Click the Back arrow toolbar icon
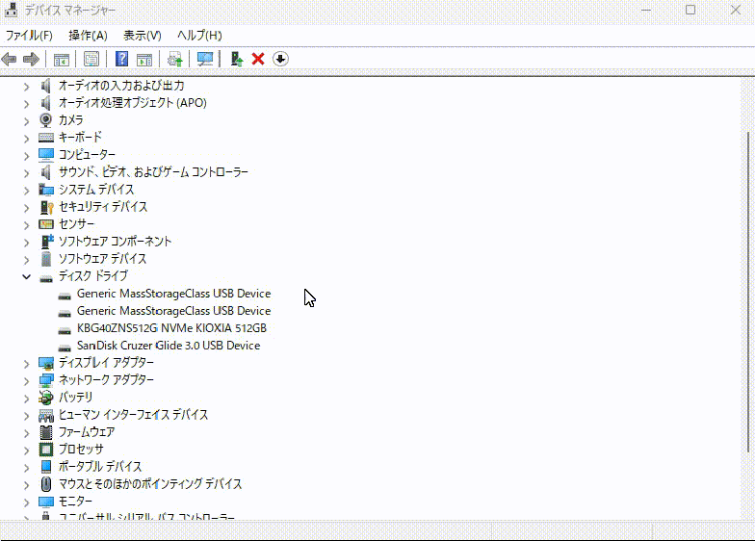 click(10, 60)
